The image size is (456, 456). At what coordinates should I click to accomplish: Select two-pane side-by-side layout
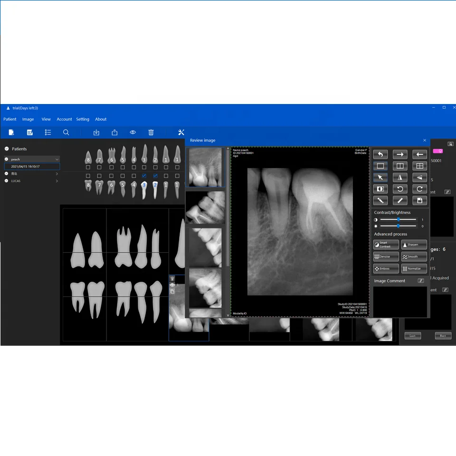400,166
